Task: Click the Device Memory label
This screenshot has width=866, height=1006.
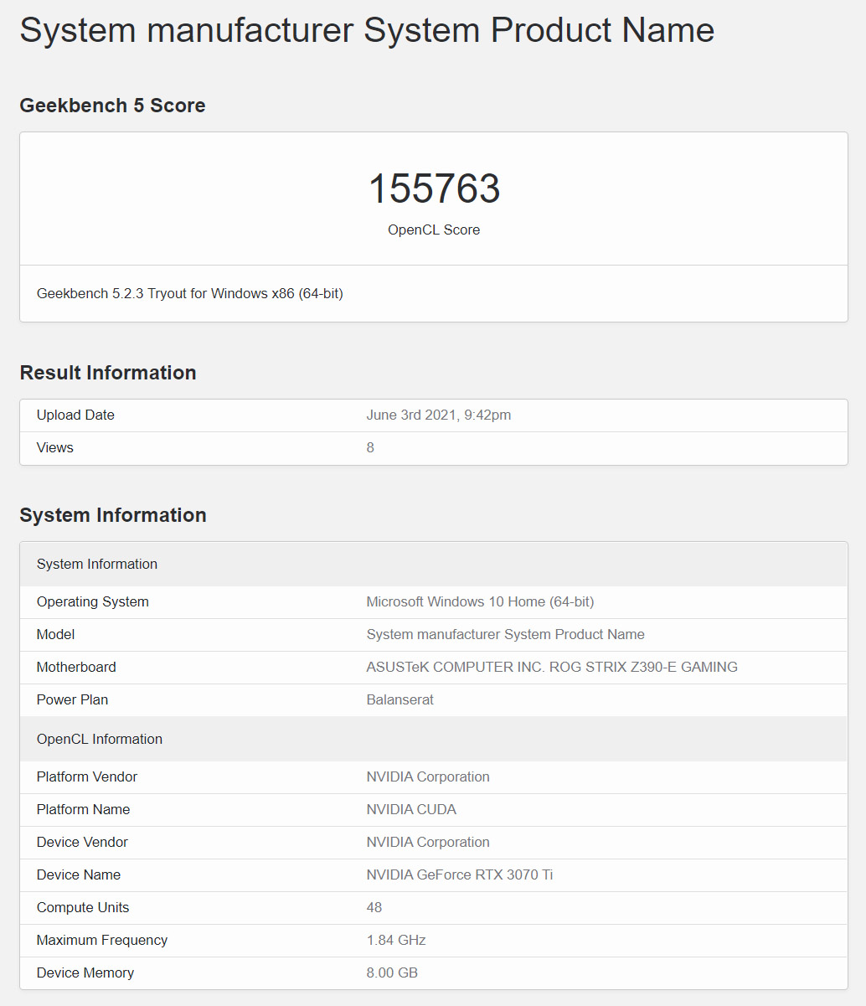Action: (85, 972)
